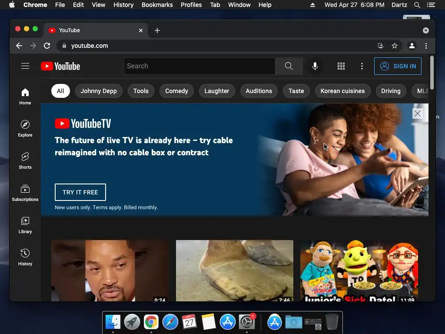Viewport: 445px width, 334px height.
Task: Open Chrome profile icon
Action: point(412,46)
